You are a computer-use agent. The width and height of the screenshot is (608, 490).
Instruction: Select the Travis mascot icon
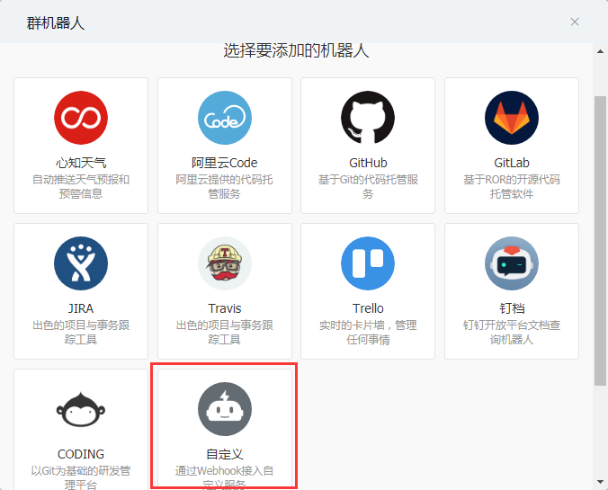click(225, 263)
